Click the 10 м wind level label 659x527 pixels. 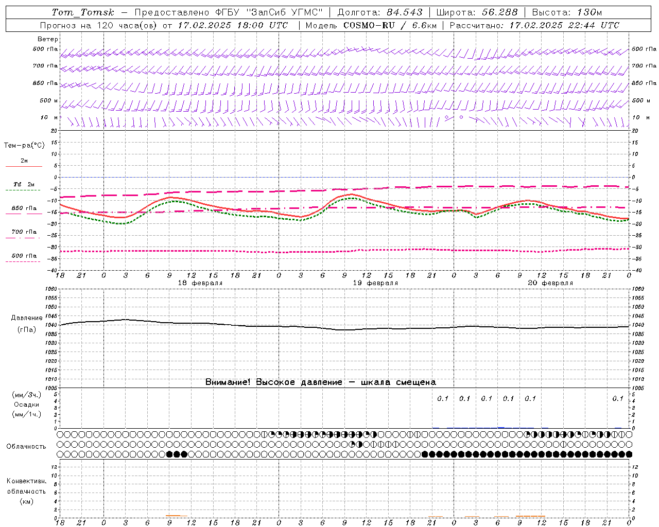pos(49,117)
